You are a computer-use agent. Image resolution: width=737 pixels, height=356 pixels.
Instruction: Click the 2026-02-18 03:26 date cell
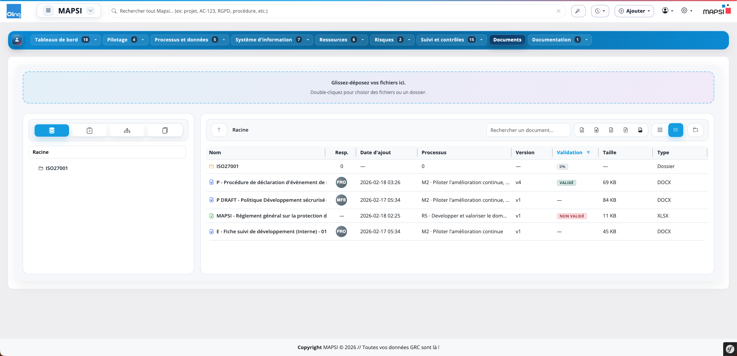pos(380,183)
